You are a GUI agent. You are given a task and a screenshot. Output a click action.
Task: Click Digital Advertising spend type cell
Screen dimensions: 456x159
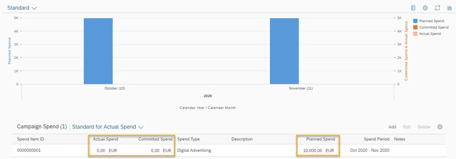coord(194,150)
